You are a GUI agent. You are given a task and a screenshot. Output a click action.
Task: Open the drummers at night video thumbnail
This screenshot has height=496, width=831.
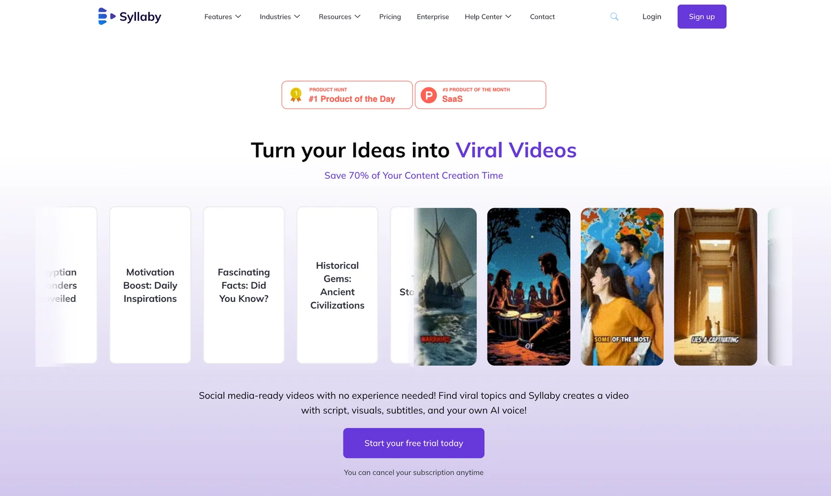click(529, 287)
